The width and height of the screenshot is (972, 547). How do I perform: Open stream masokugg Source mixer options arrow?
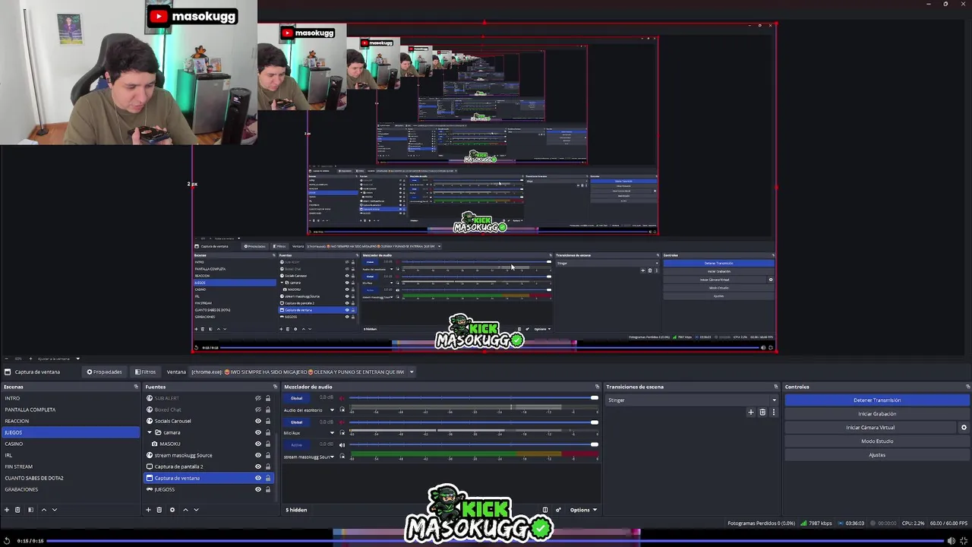pos(332,457)
